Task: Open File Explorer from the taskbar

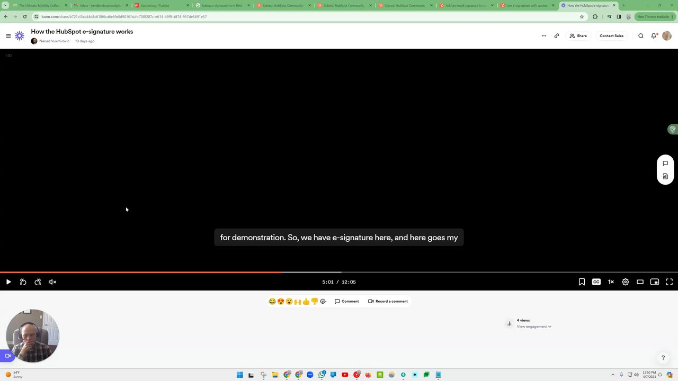Action: pyautogui.click(x=275, y=375)
